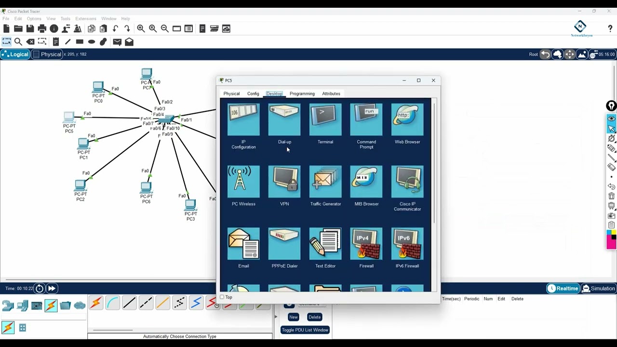Open the Terminal app in PC5
Screen dimensions: 617x347
[325, 124]
